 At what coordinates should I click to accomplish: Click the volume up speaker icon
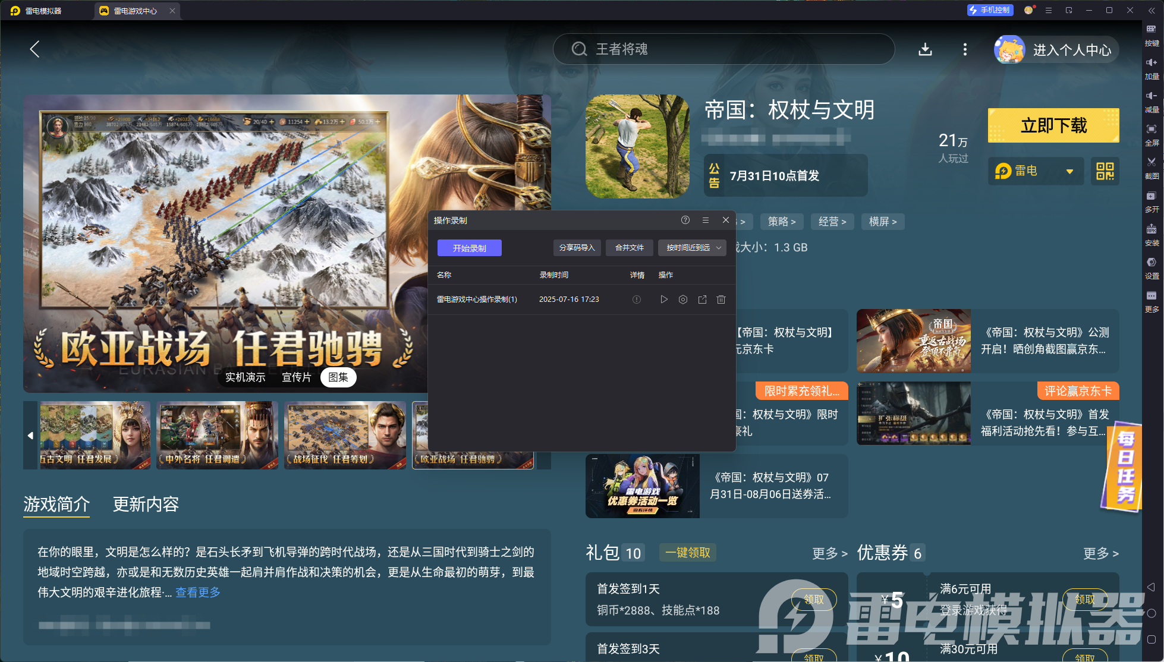1152,63
